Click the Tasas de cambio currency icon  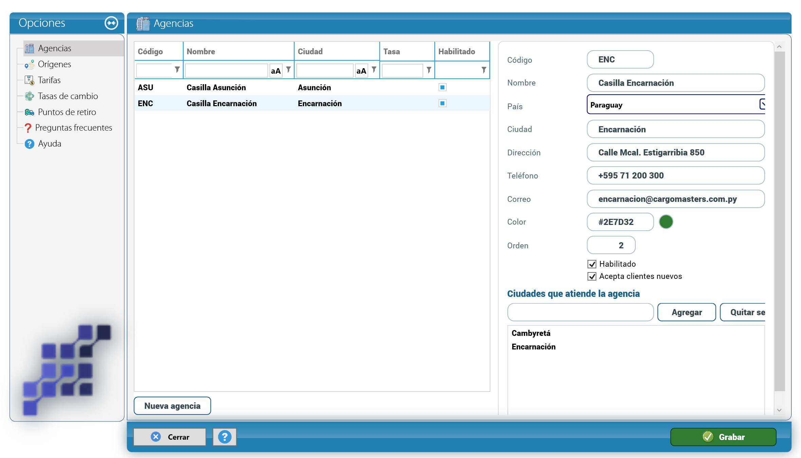coord(29,96)
